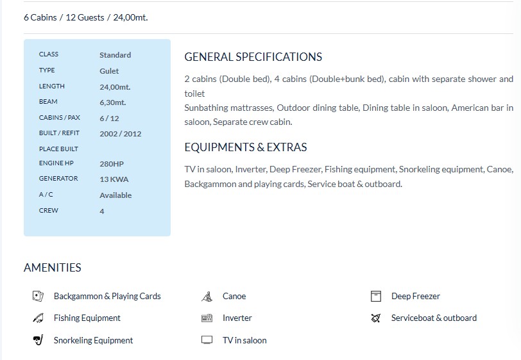Click the Gulet type value
Screen dimensions: 521x360
tap(109, 71)
